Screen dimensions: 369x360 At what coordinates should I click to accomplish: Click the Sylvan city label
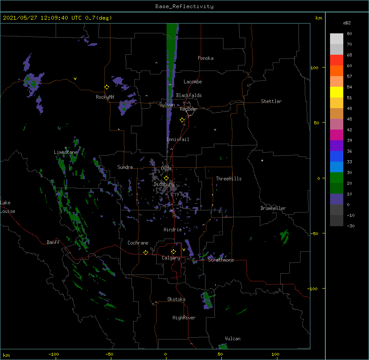pos(167,105)
